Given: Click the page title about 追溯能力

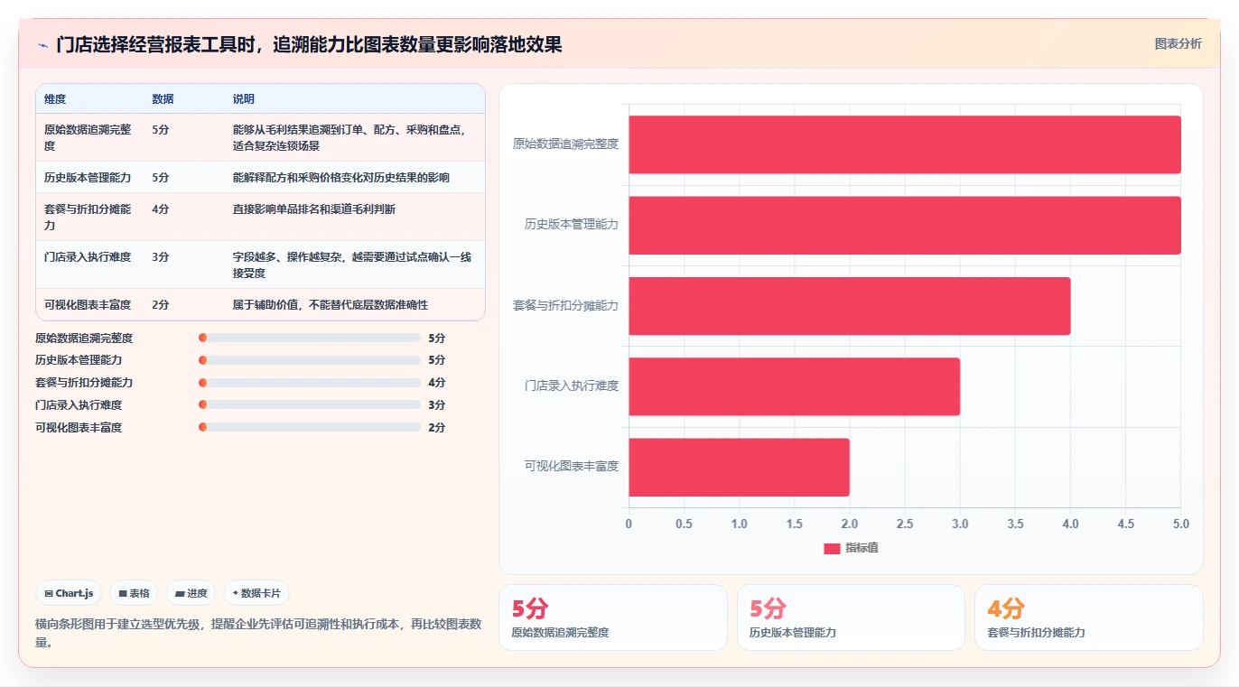Looking at the screenshot, I should pyautogui.click(x=309, y=44).
